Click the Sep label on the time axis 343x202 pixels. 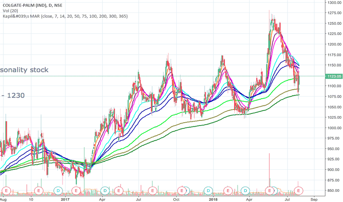314,199
